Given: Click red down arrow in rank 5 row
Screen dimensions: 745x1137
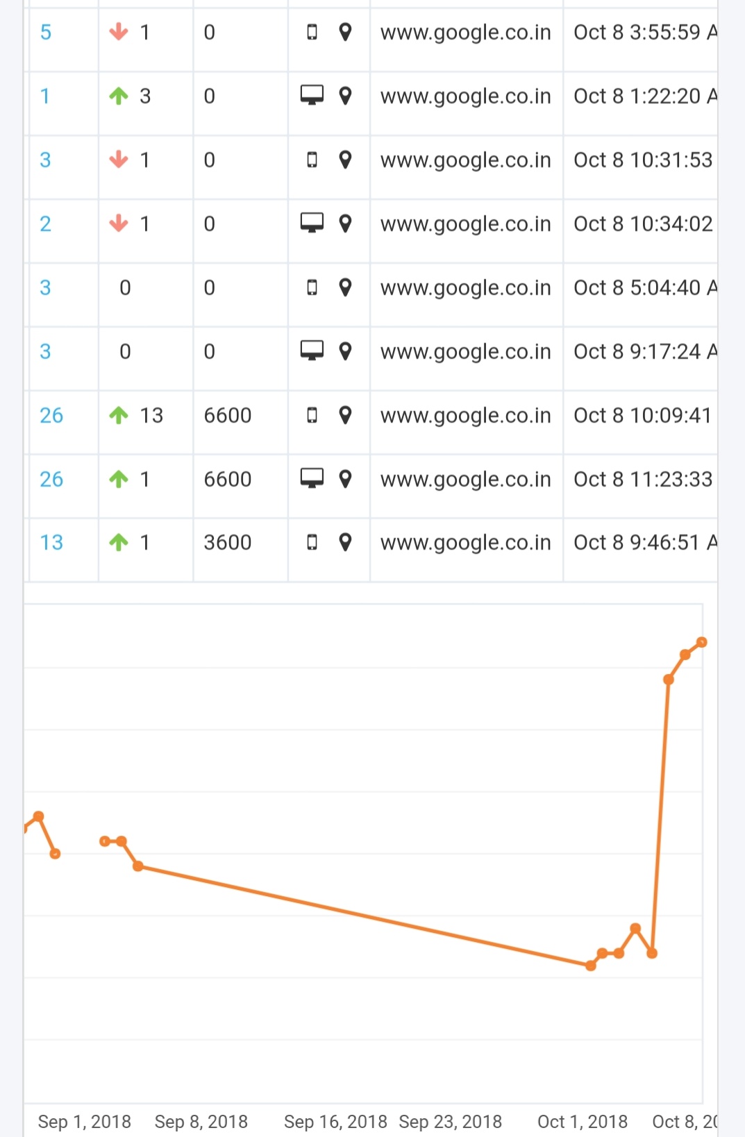Looking at the screenshot, I should pos(119,32).
